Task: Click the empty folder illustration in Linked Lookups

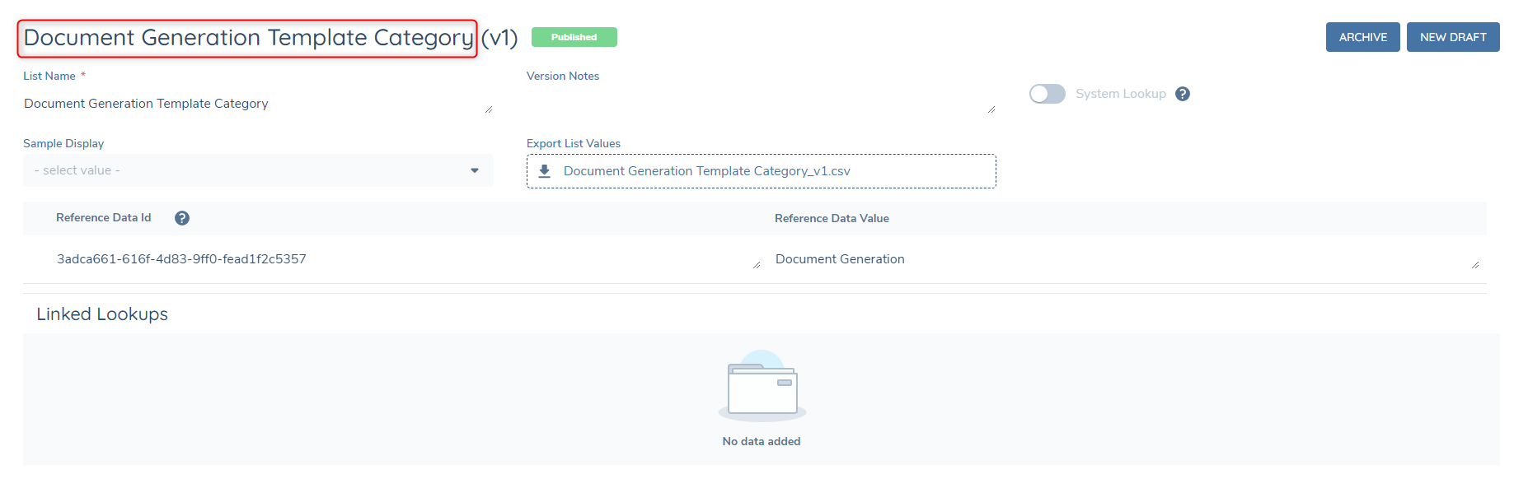Action: 762,387
